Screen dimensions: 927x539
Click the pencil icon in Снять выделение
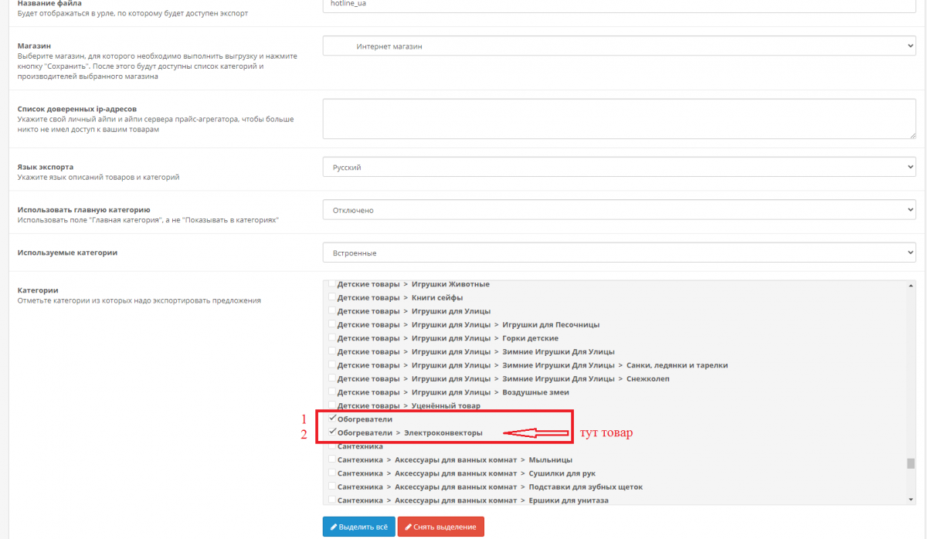409,527
